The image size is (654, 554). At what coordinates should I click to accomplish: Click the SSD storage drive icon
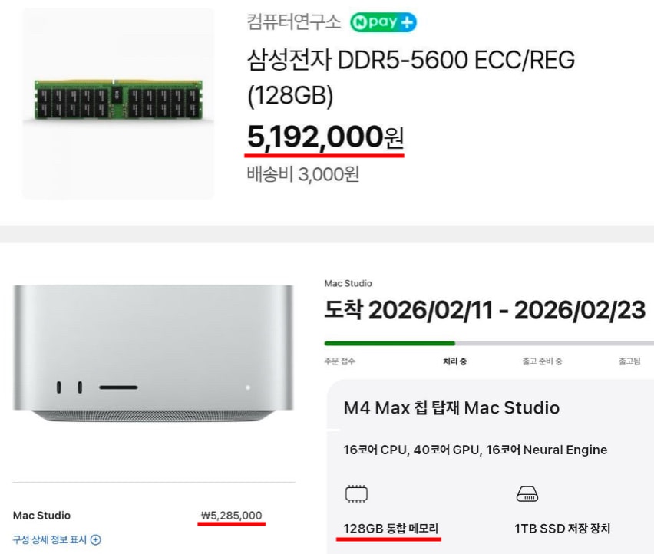[x=527, y=494]
